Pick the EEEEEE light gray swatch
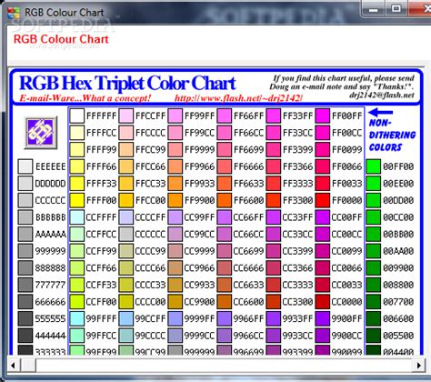Image resolution: width=431 pixels, height=382 pixels. coord(25,166)
